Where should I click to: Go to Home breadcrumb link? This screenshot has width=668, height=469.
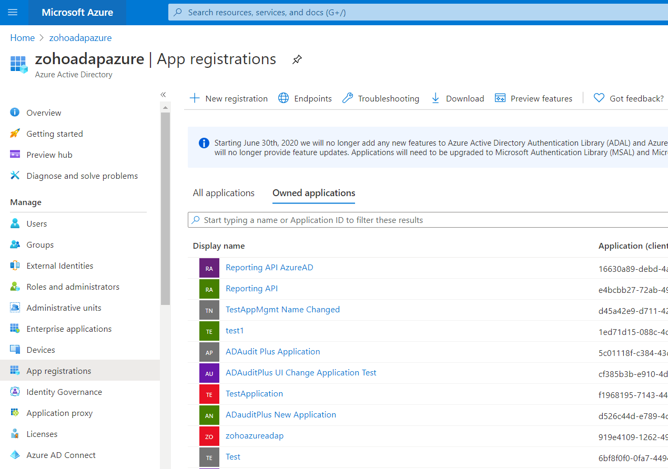(22, 38)
